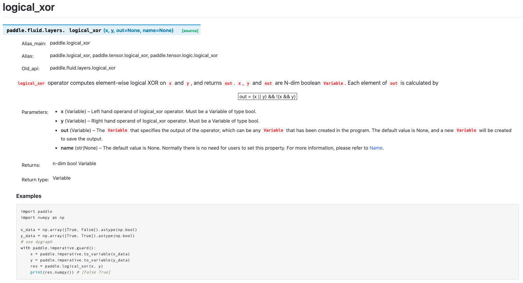The image size is (523, 283).
Task: Click the Alias_main: field label
Action: (x=34, y=44)
